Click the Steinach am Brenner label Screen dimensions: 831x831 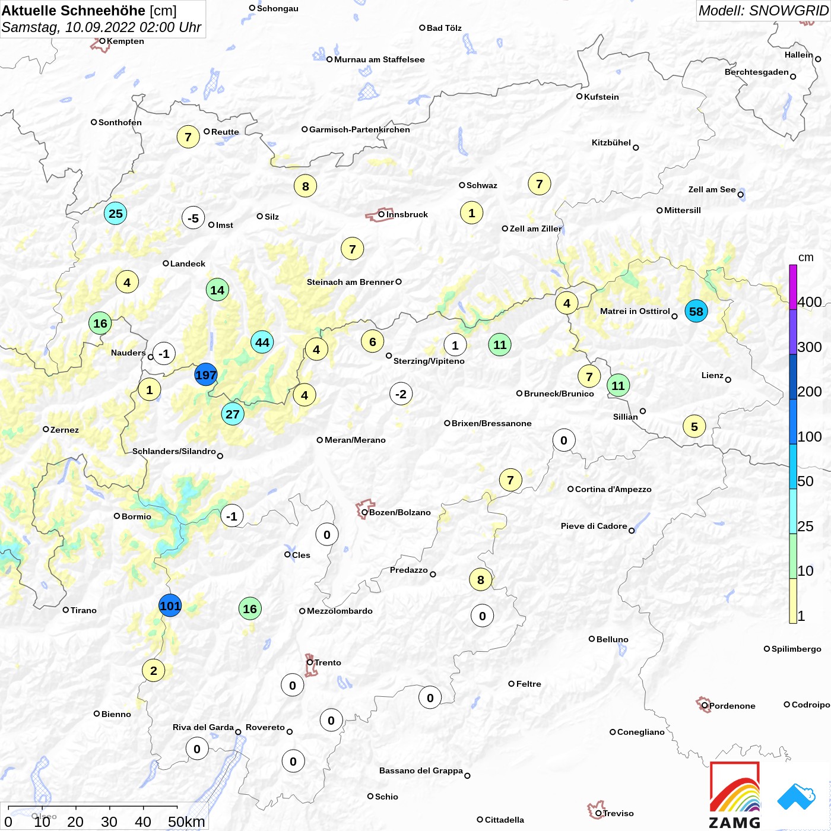point(350,282)
